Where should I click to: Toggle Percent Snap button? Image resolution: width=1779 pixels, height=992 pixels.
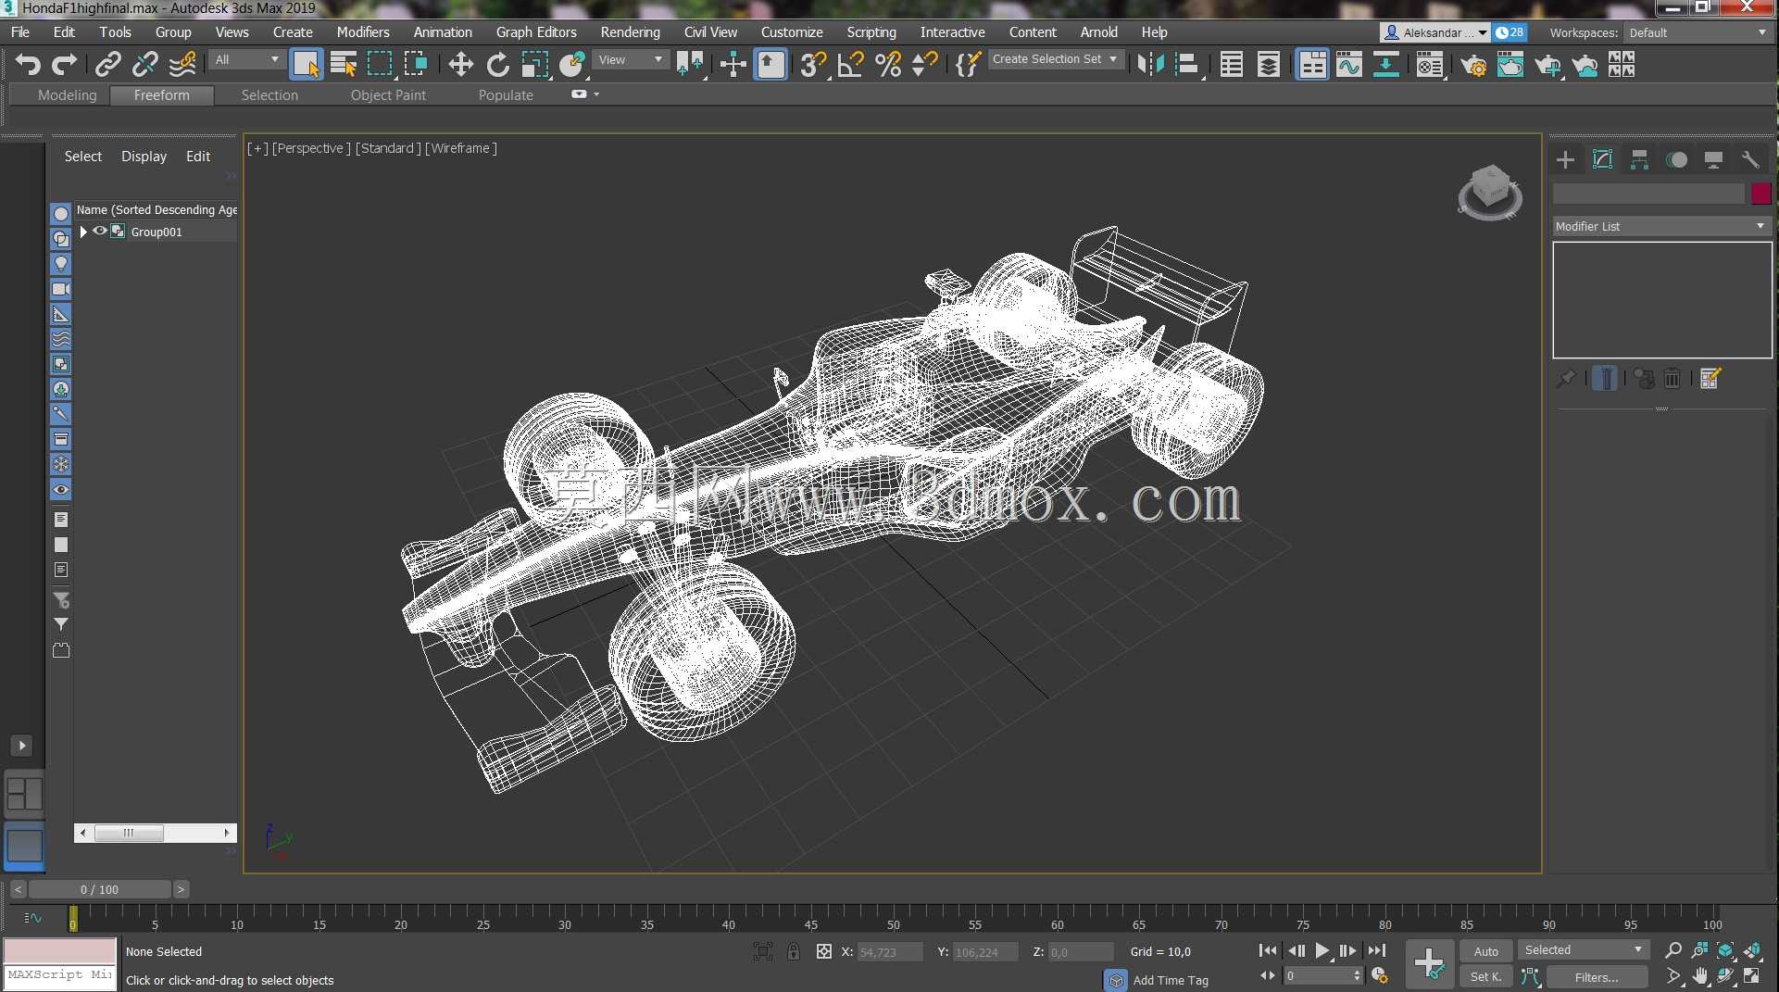click(888, 65)
